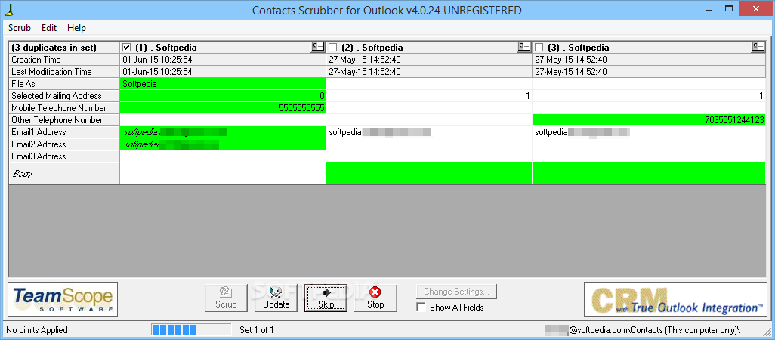Click the Contacts folder path in status bar
Viewport: 775px width, 340px height.
click(644, 329)
